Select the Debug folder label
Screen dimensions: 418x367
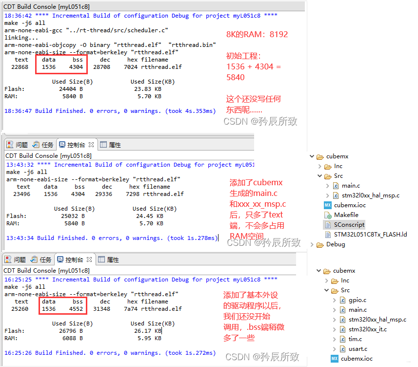click(336, 244)
